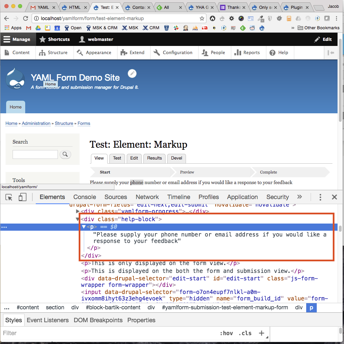Click the Forms breadcrumb link
This screenshot has width=344, height=344.
click(84, 124)
